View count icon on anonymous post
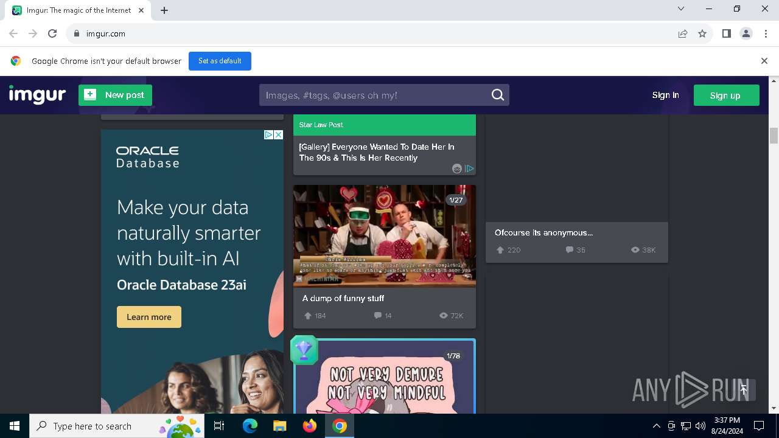Screen dimensions: 779x438 [635, 250]
